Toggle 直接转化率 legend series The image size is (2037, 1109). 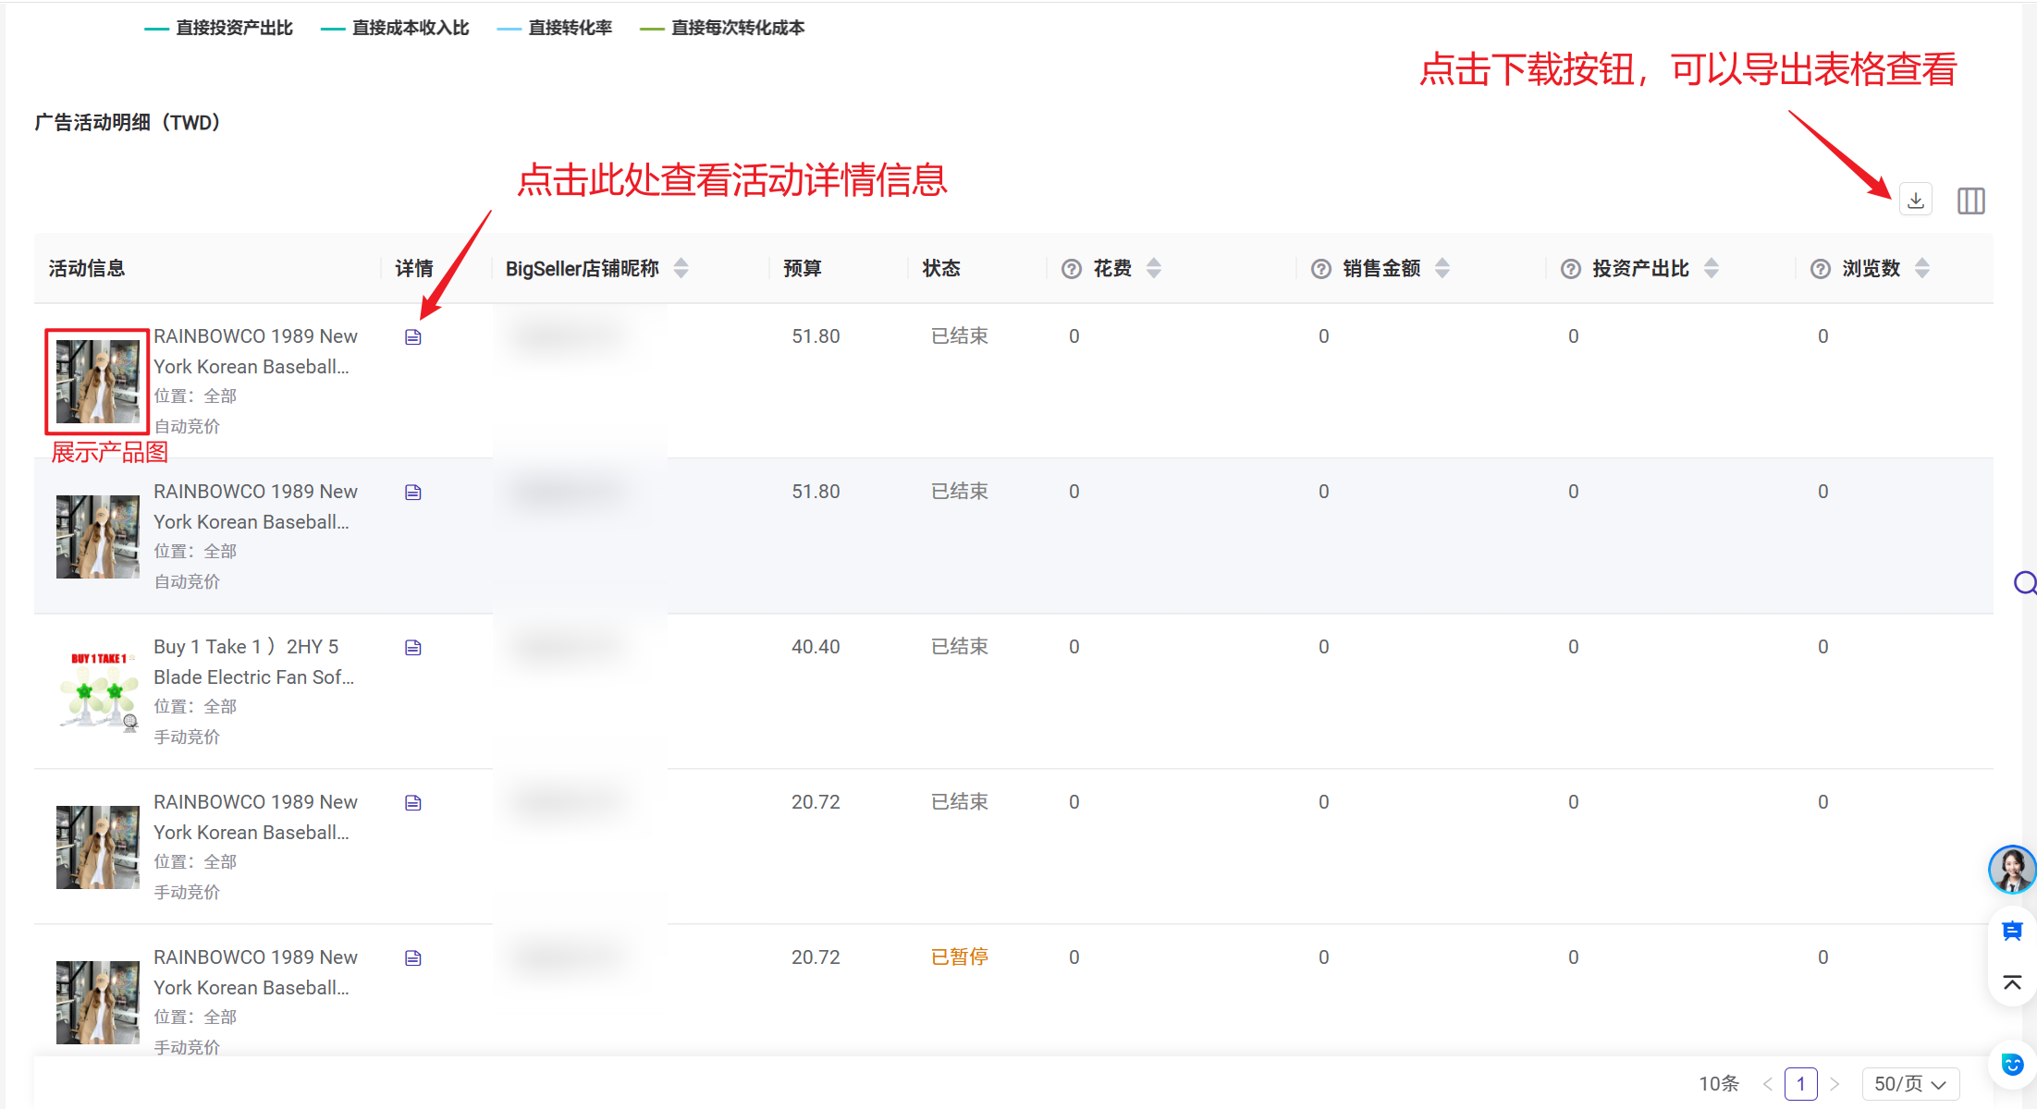[555, 28]
